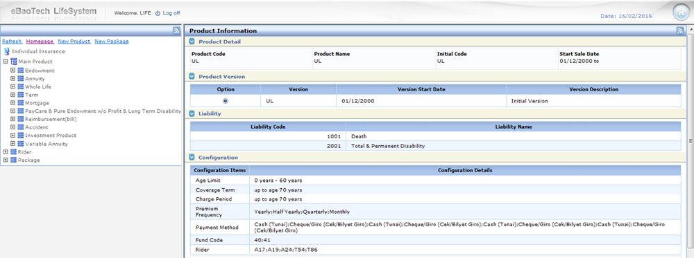The image size is (694, 258).
Task: Click the Individual Insurance root icon
Action: [x=7, y=51]
